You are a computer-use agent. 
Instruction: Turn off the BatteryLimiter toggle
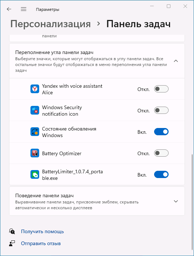coord(161,174)
